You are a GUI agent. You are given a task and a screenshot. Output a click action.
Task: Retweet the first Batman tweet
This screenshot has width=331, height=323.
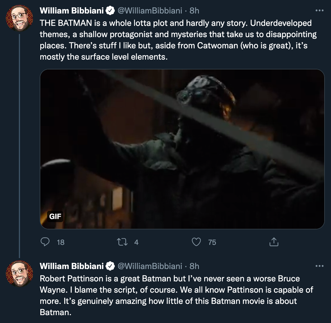point(122,242)
